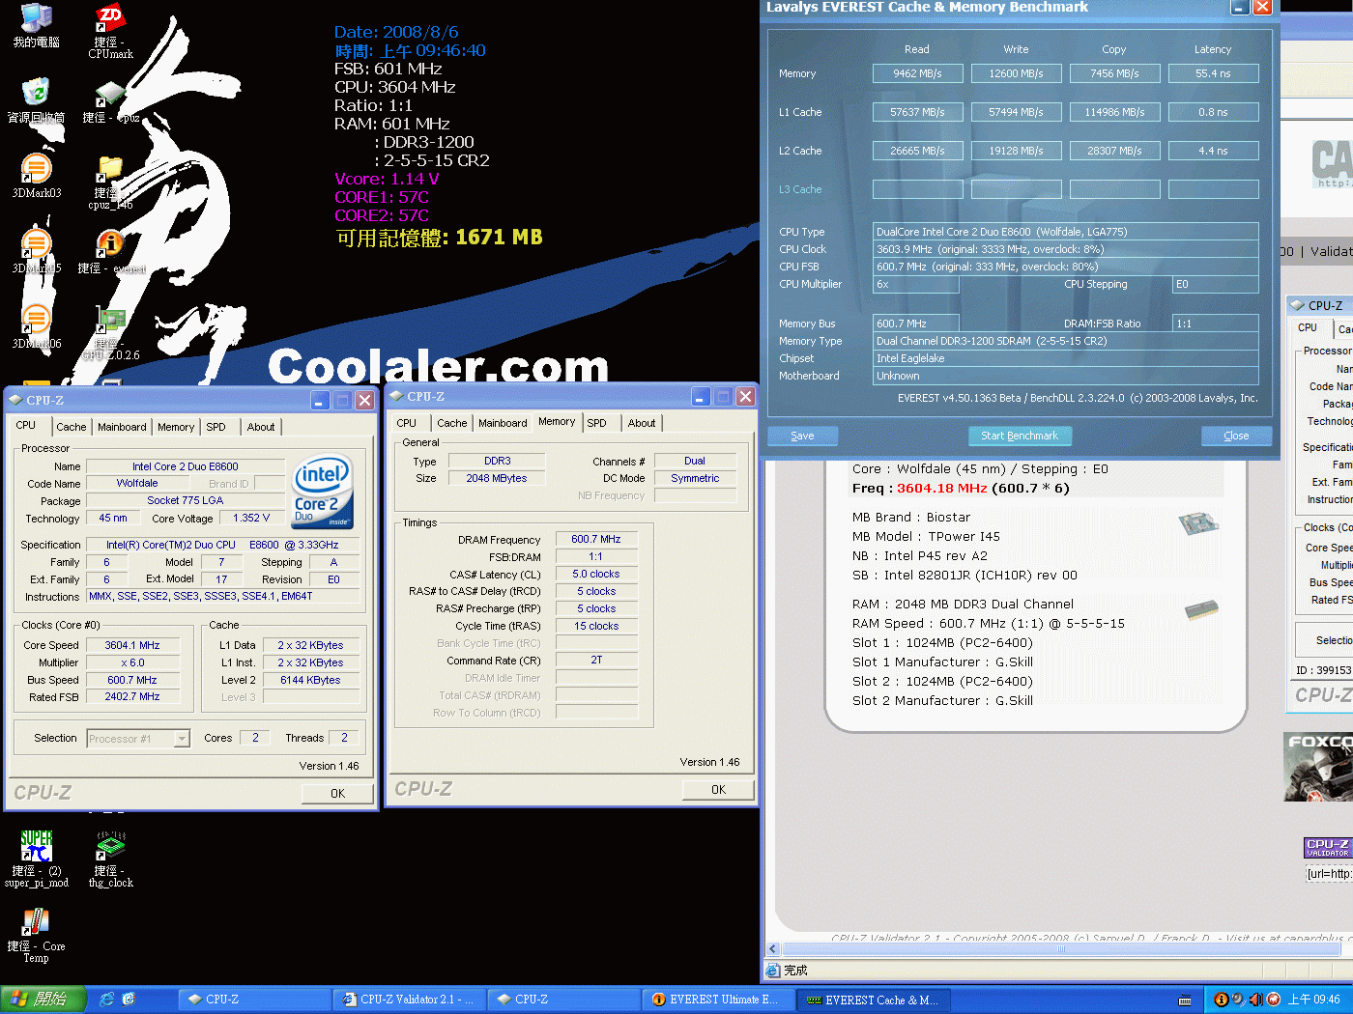Click the orange info icon in system tray
The image size is (1353, 1014).
pos(1222,1000)
